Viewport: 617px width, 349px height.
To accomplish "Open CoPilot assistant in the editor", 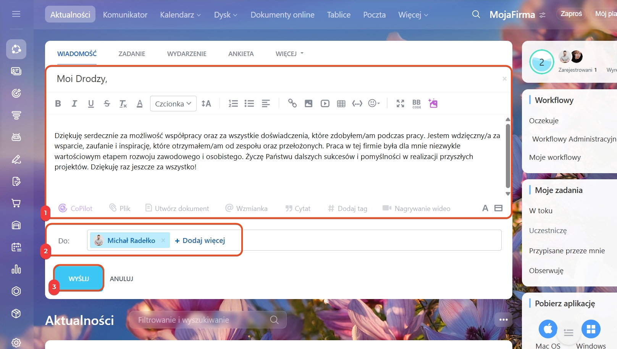I will tap(76, 208).
